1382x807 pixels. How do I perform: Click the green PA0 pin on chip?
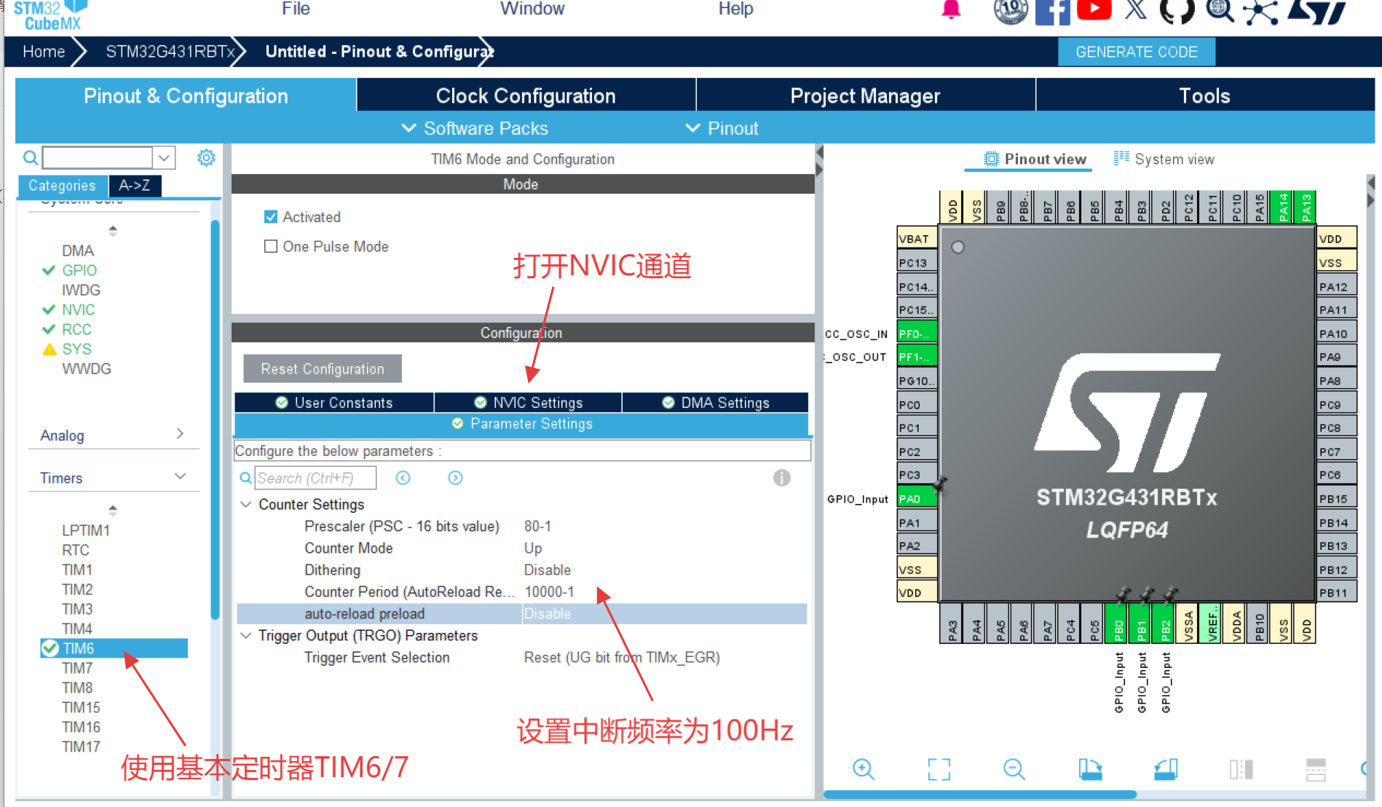tap(916, 499)
